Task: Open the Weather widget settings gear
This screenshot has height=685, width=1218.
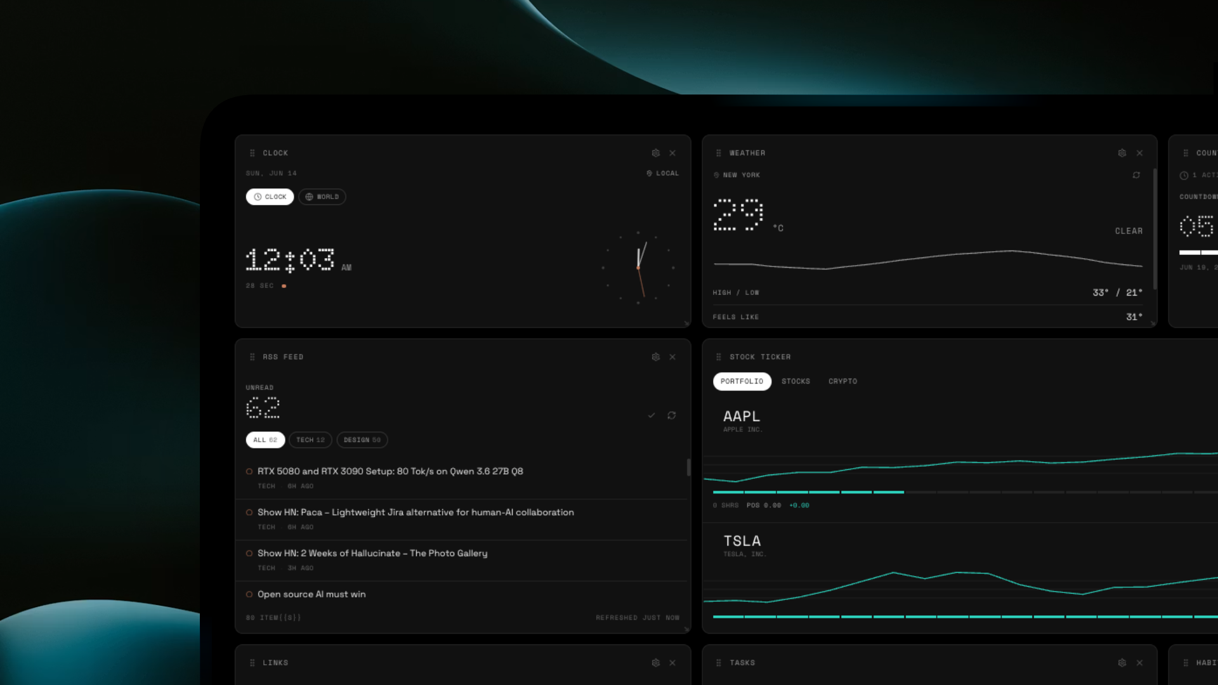Action: pos(1122,153)
